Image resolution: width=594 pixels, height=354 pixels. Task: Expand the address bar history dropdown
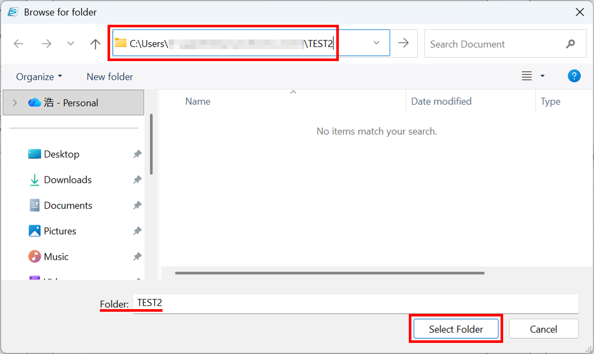click(376, 43)
